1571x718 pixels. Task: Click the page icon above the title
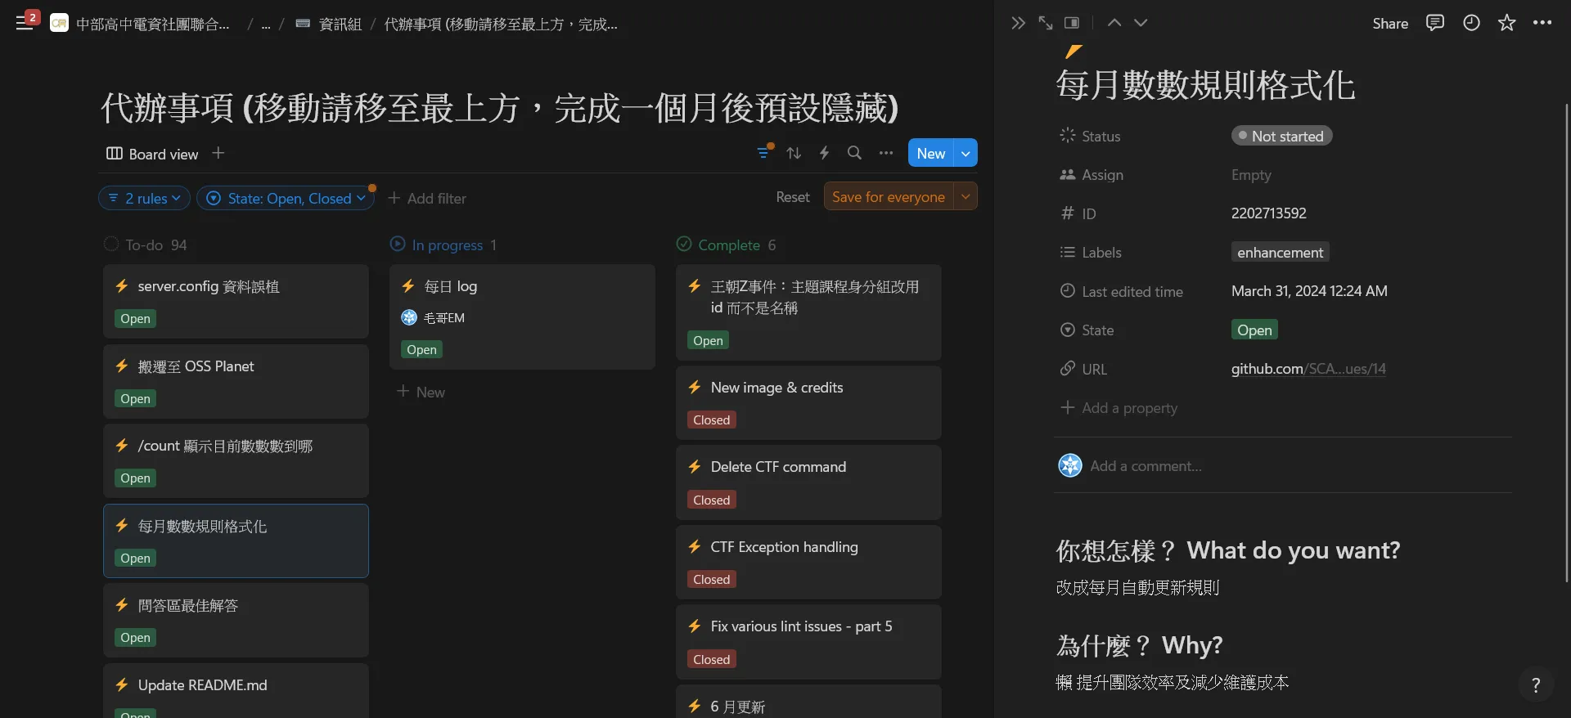1074,51
